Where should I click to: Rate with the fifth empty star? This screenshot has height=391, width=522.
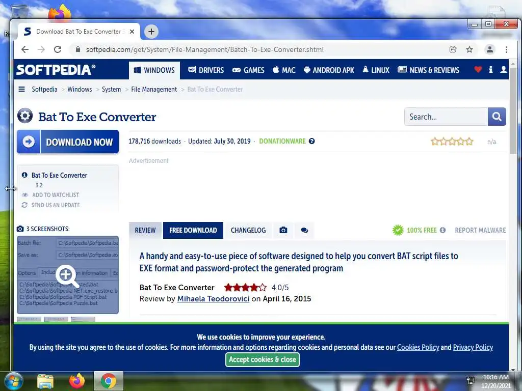click(469, 142)
